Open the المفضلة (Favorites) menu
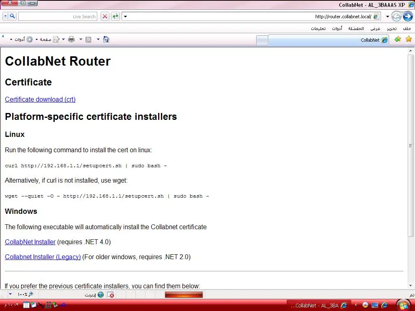The height and width of the screenshot is (311, 415). 356,29
